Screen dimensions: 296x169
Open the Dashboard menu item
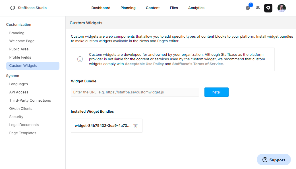(101, 8)
